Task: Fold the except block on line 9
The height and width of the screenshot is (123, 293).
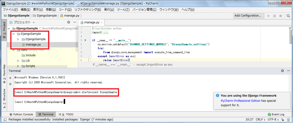Action: 90,56
